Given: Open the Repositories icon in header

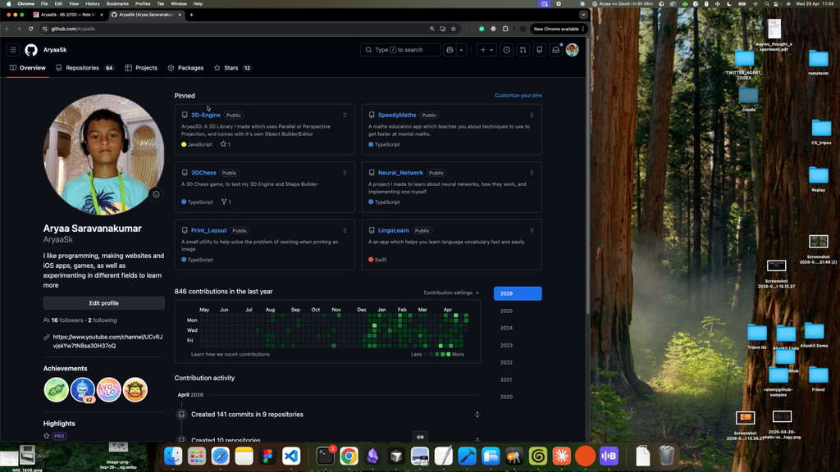Looking at the screenshot, I should pos(540,50).
